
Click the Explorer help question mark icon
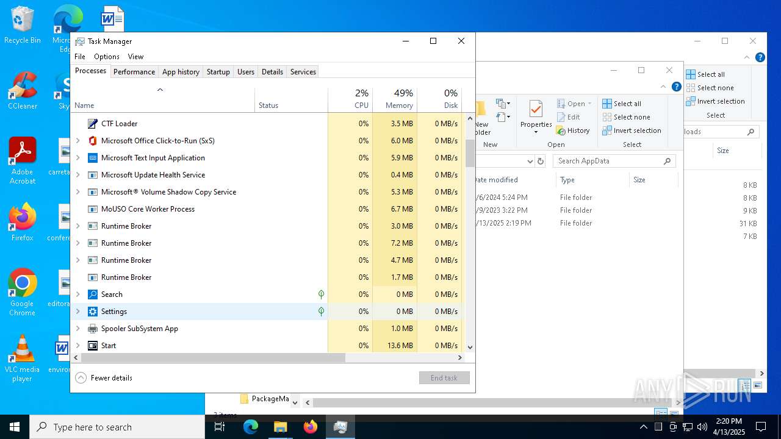[x=677, y=87]
